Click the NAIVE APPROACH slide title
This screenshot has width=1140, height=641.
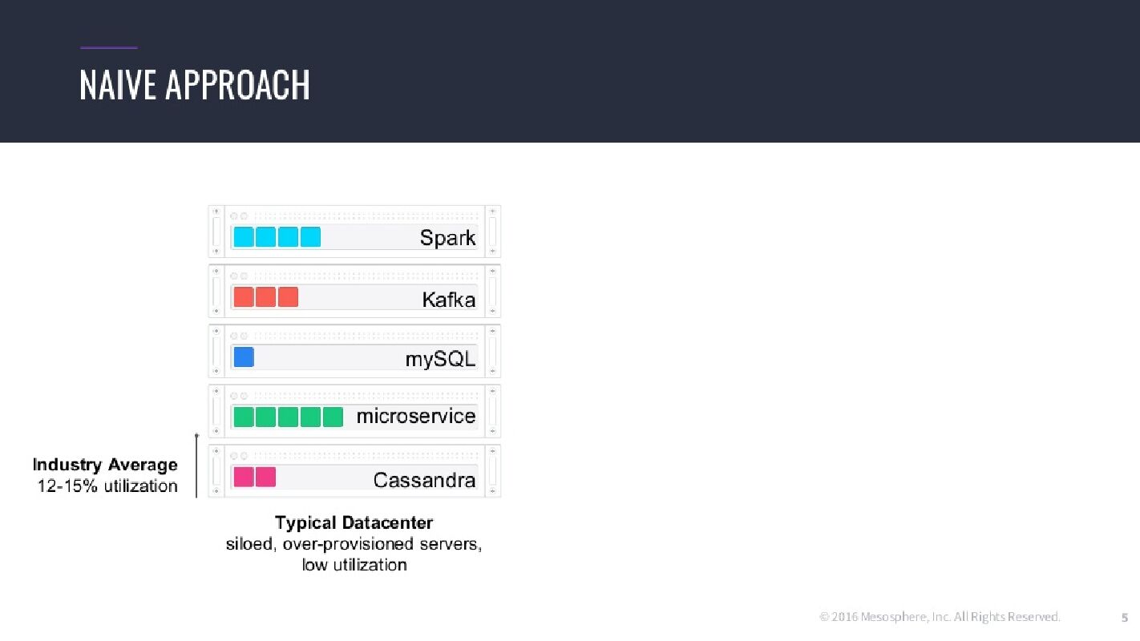click(x=195, y=85)
